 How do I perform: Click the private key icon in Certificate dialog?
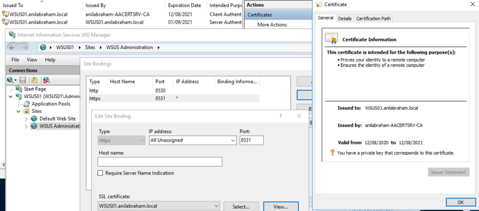333,153
